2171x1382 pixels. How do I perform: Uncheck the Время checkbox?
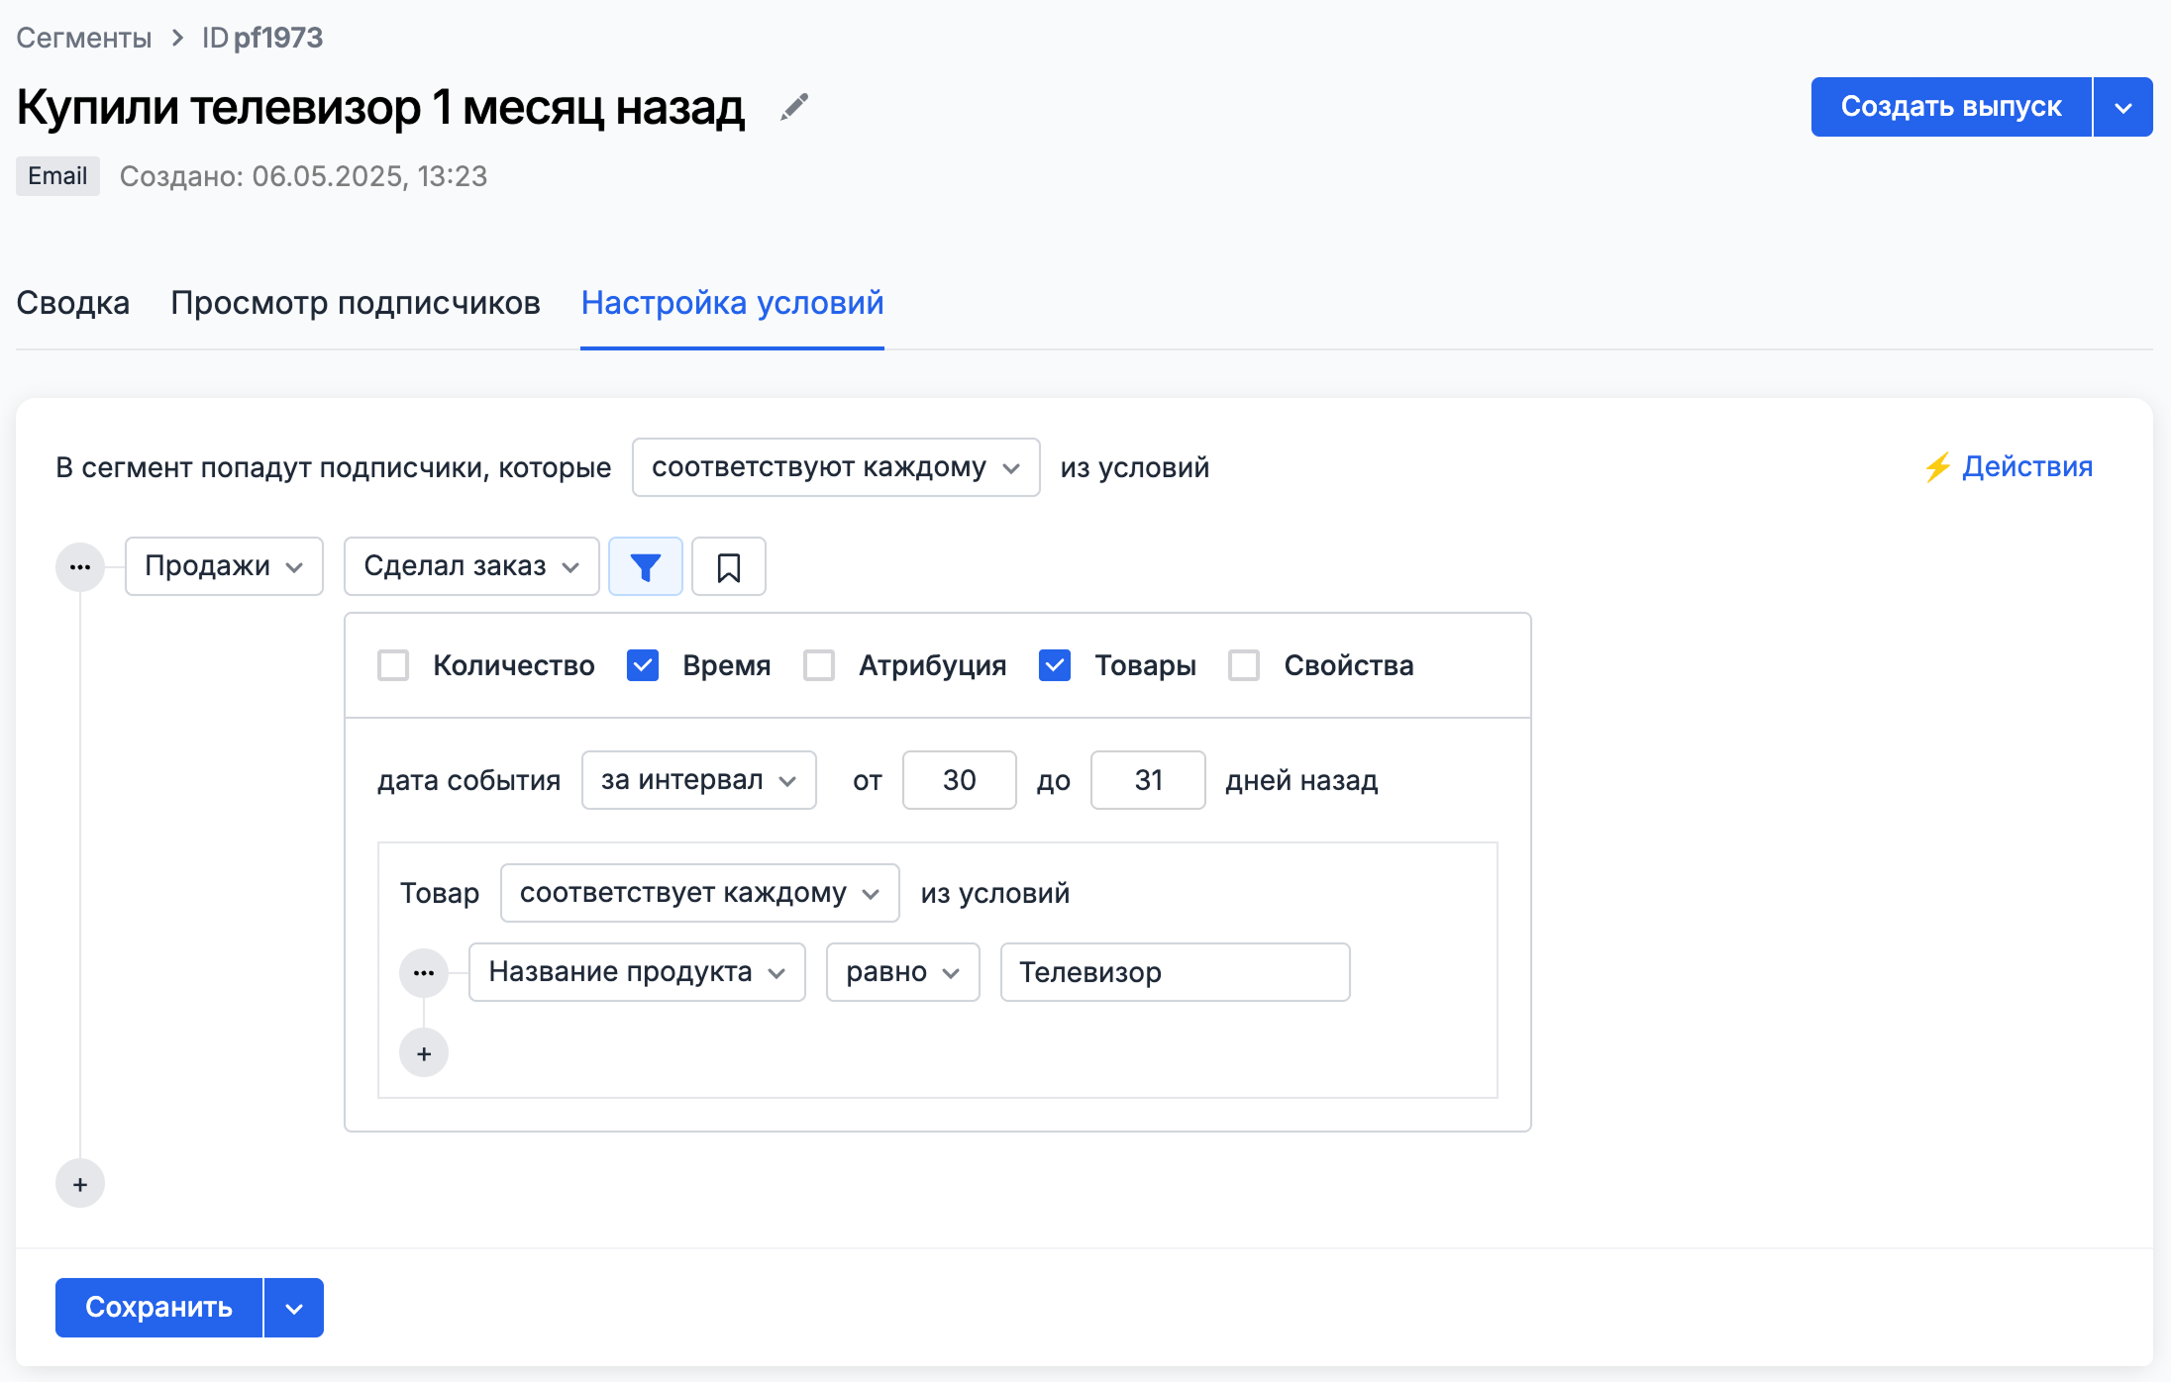643,665
